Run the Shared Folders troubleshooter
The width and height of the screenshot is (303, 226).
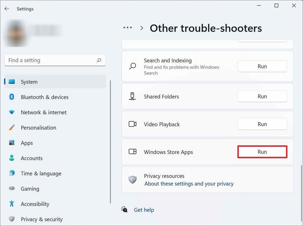[x=262, y=96]
